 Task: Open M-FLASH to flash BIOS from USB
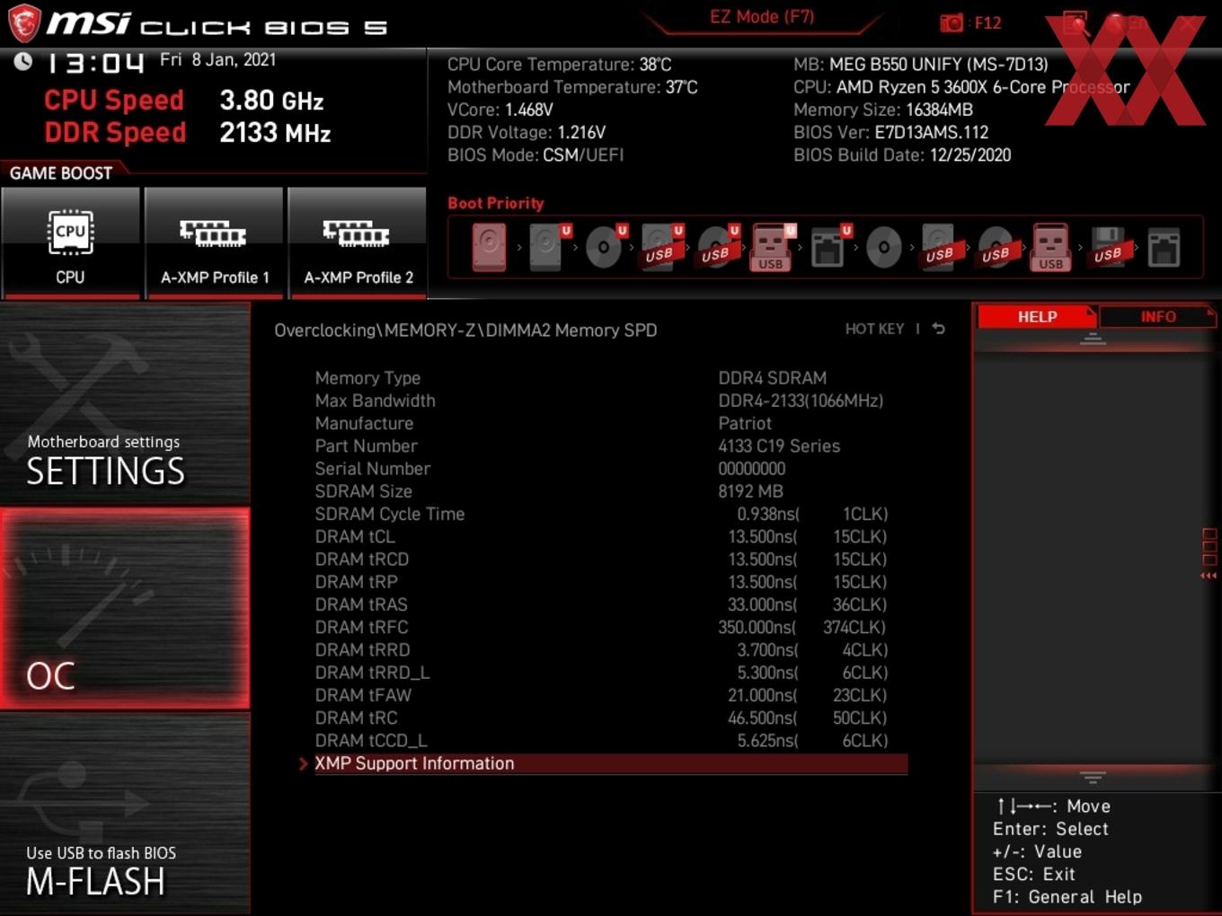pos(125,815)
